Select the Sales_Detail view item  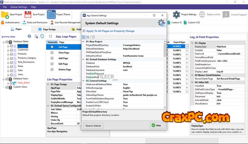click(24, 83)
